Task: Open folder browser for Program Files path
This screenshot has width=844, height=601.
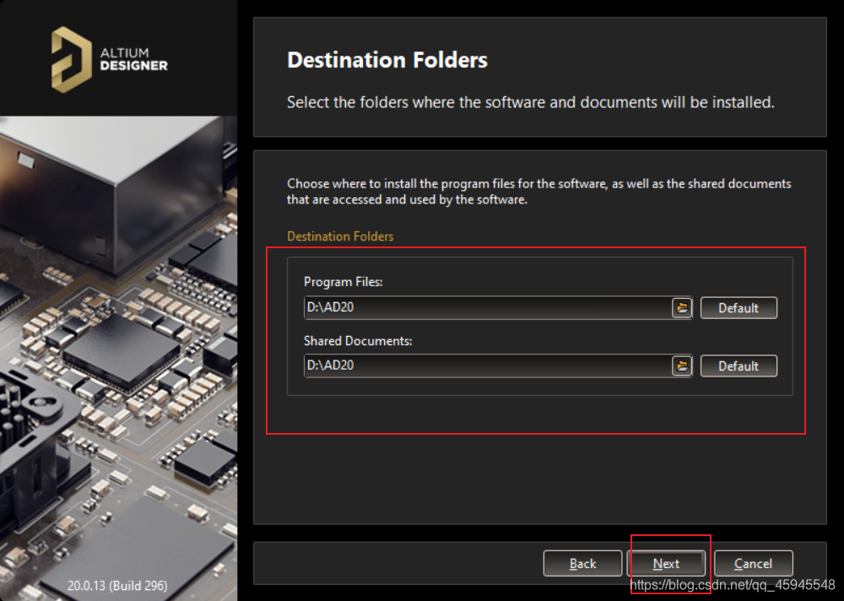Action: pyautogui.click(x=682, y=308)
